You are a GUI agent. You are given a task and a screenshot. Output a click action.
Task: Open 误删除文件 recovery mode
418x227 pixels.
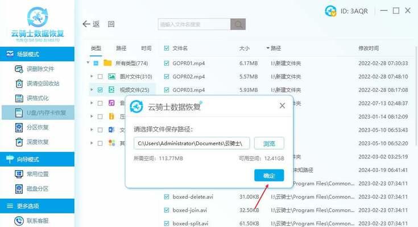[34, 69]
